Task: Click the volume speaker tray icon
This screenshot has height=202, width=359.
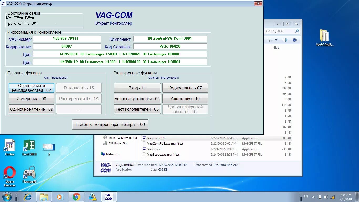Action: click(x=326, y=197)
